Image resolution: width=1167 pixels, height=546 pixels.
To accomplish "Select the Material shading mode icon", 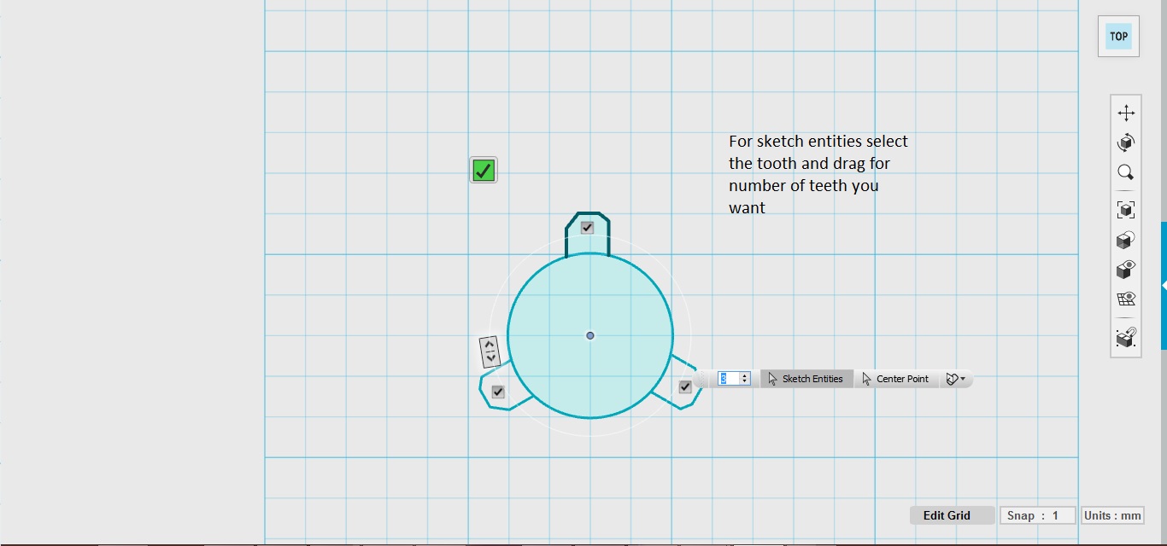I will [x=1126, y=240].
